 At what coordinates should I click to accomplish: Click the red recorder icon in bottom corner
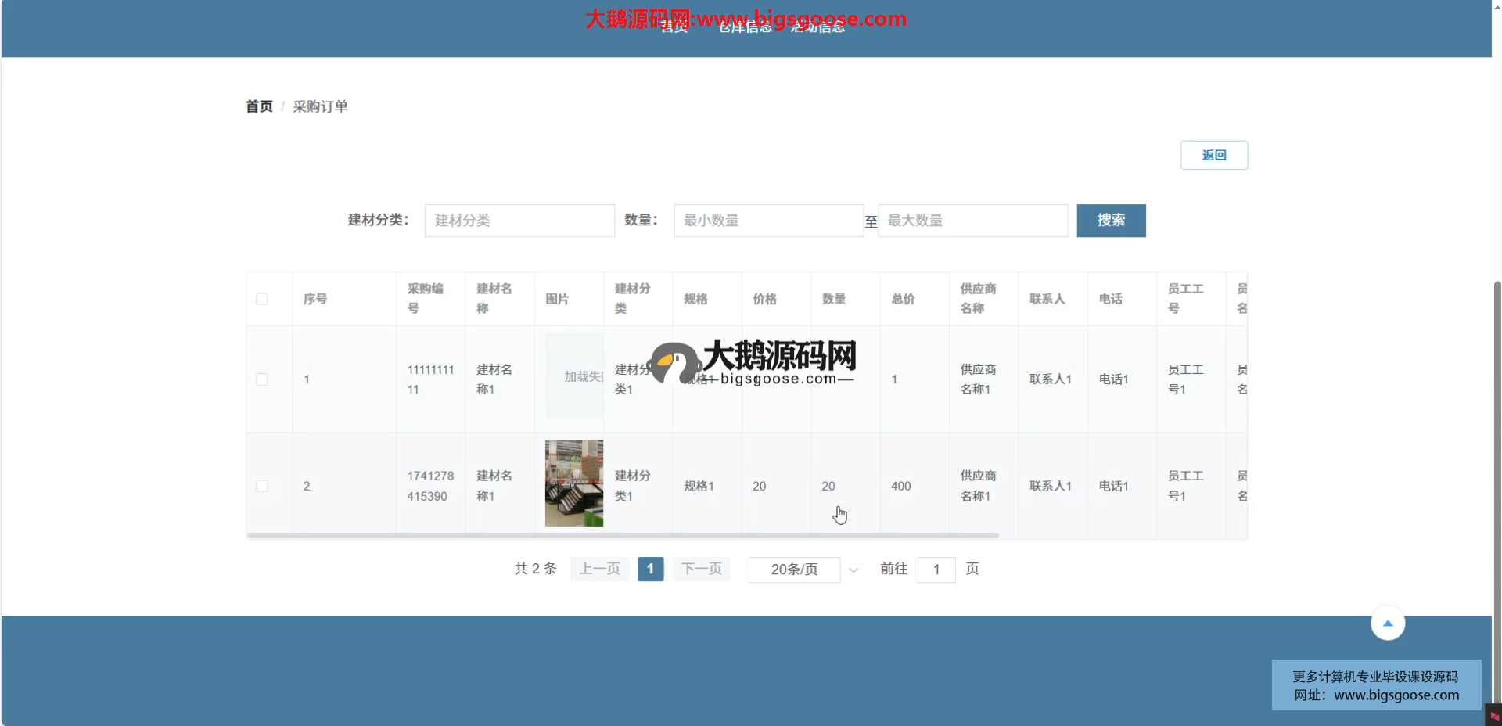pyautogui.click(x=1493, y=716)
